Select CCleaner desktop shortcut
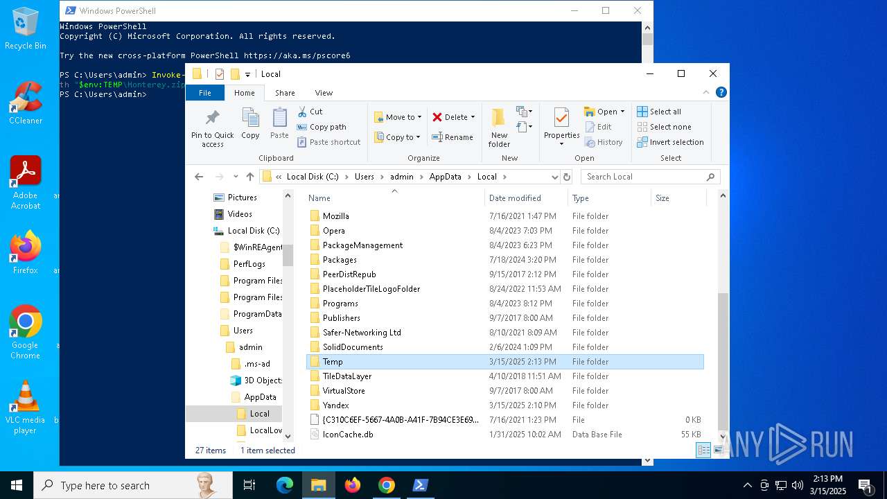Viewport: 887px width, 499px height. pos(26,103)
